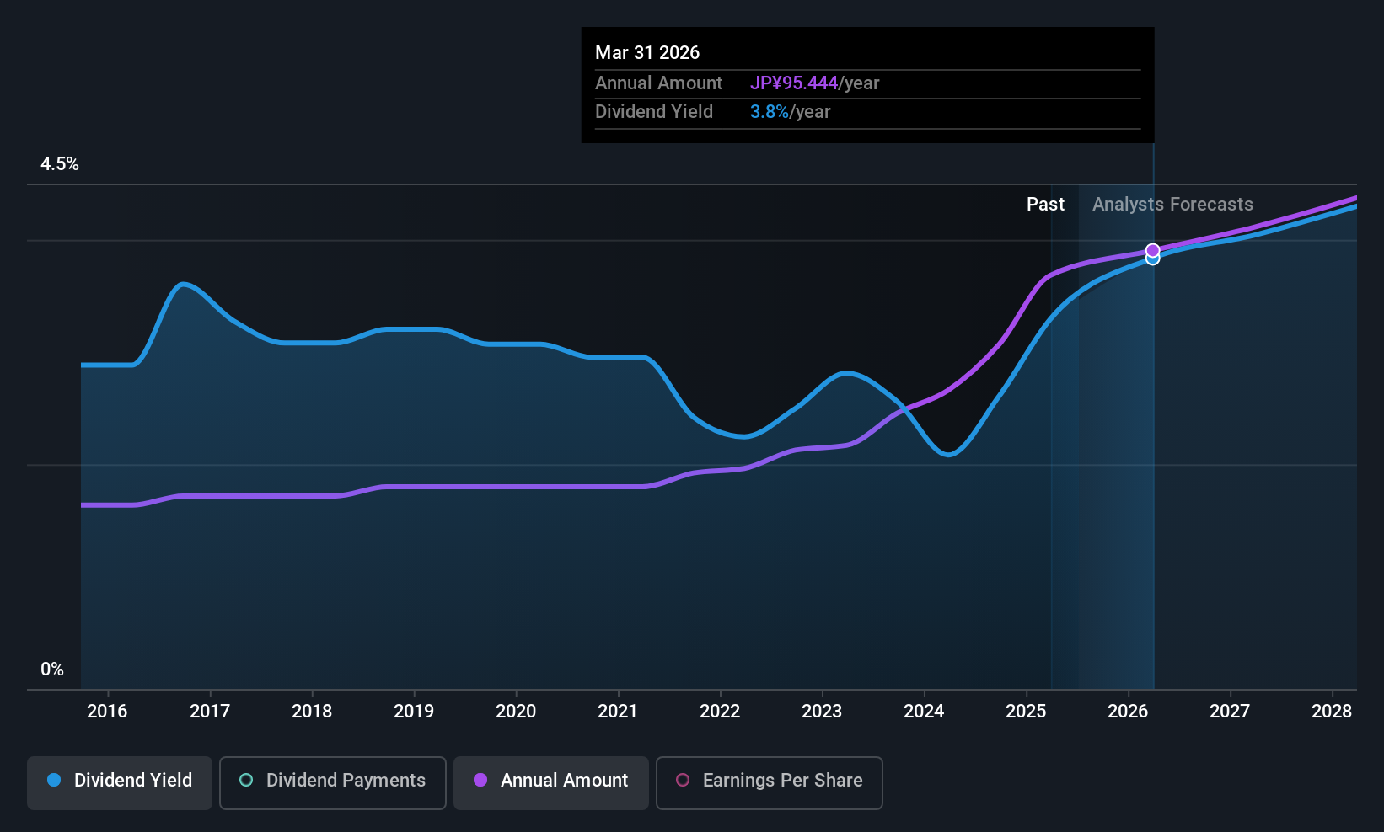Click the 3.8% dividend yield tooltip value
Screen dimensions: 1384x832
coord(770,112)
